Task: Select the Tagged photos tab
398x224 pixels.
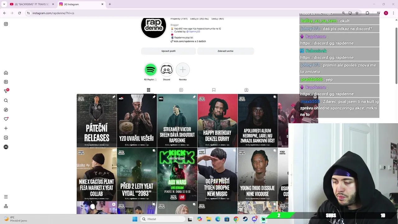Action: 246,90
